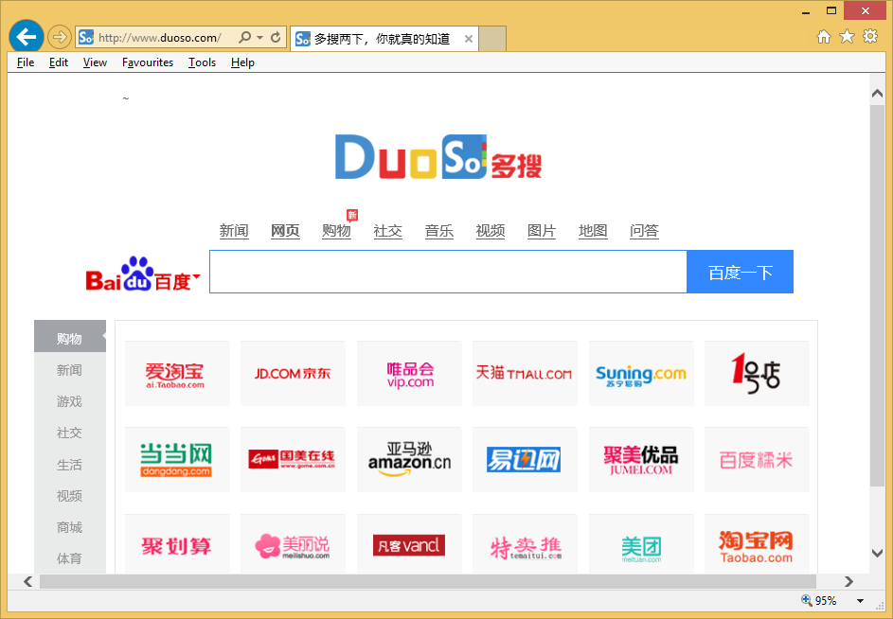This screenshot has height=619, width=893.
Task: Open Favourites star icon
Action: click(847, 37)
